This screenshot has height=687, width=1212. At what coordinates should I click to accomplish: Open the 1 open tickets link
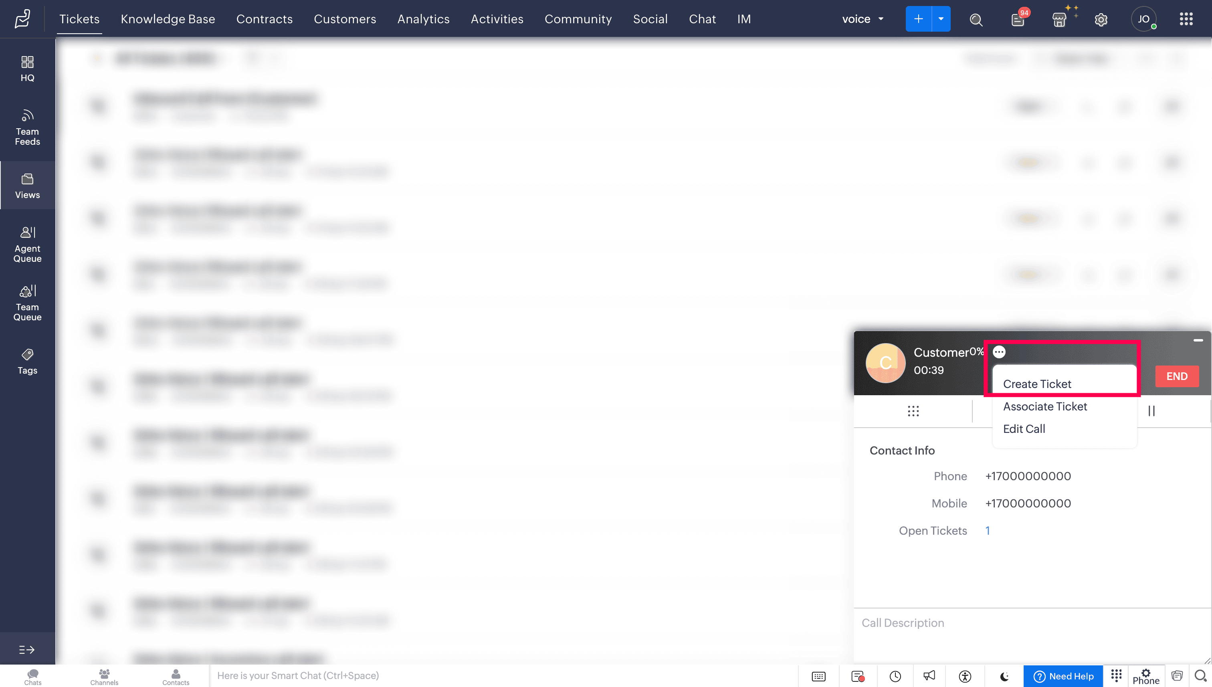988,531
